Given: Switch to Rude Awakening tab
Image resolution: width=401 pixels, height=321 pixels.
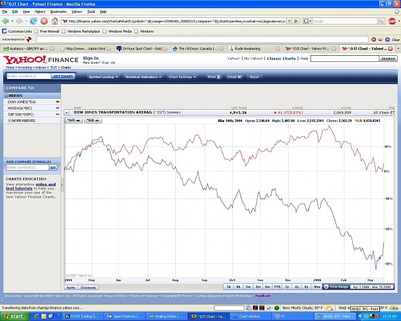Looking at the screenshot, I should [254, 48].
